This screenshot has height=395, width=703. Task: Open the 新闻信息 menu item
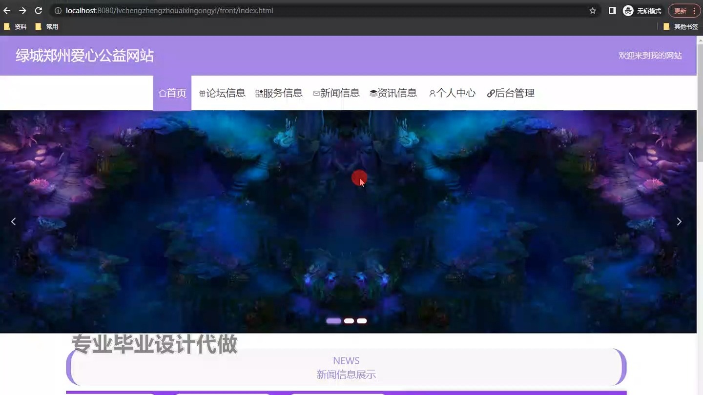tap(336, 93)
